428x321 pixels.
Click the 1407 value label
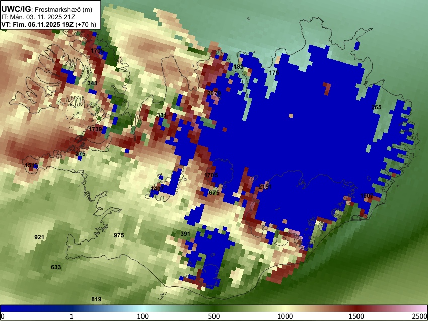[x=157, y=189]
